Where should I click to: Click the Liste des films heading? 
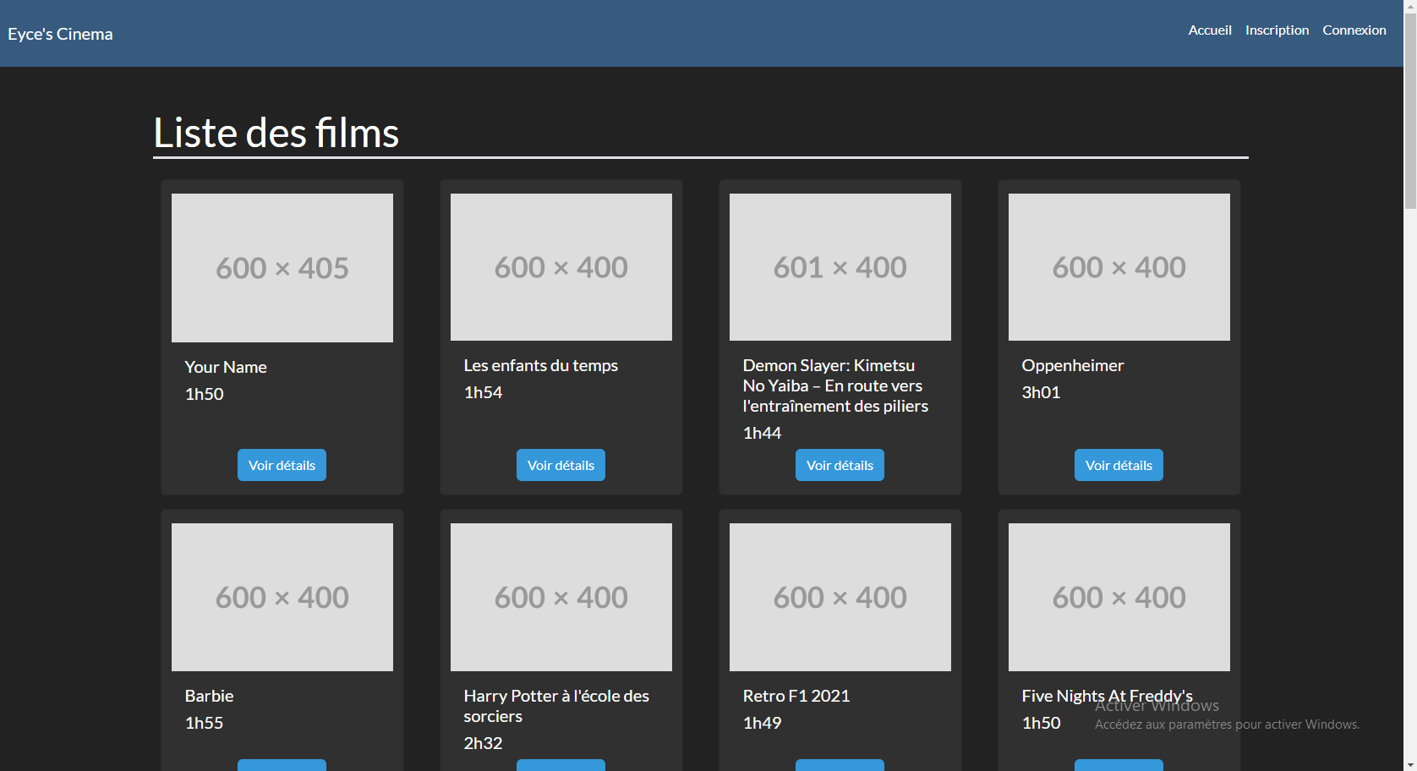point(275,133)
